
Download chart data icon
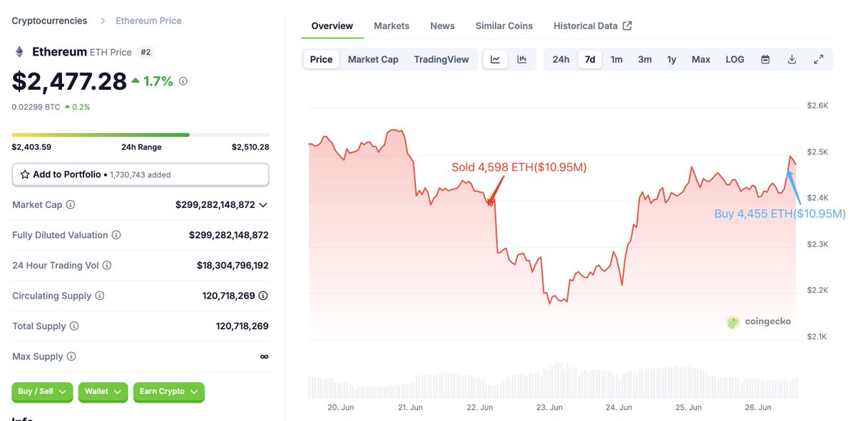click(x=792, y=59)
